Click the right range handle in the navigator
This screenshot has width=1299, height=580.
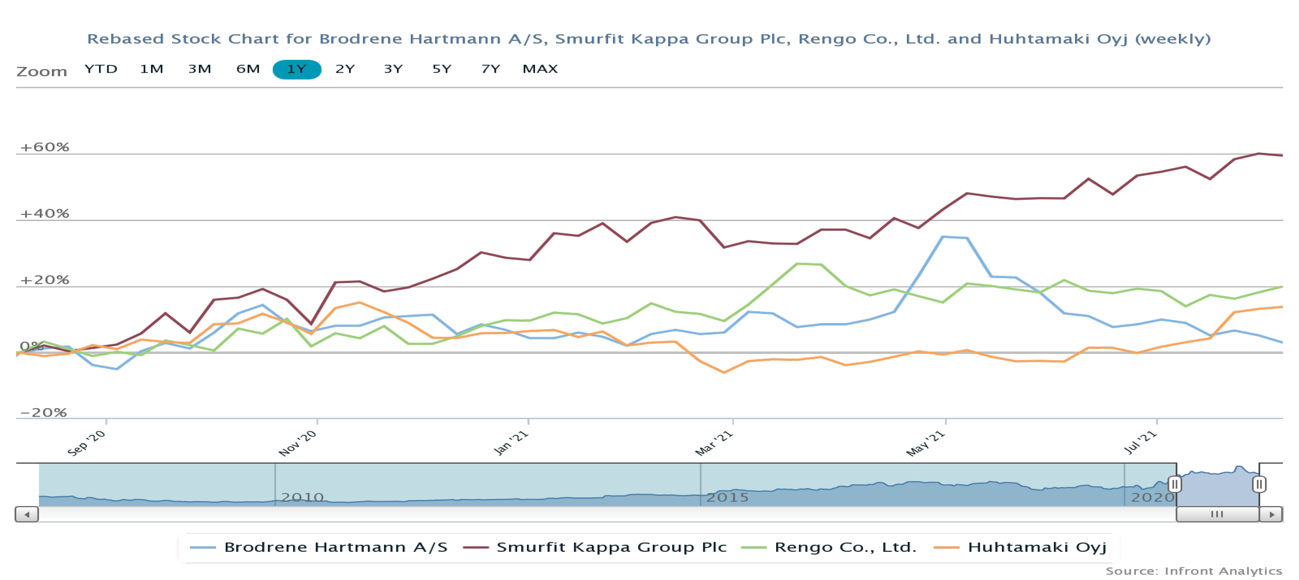(x=1259, y=484)
